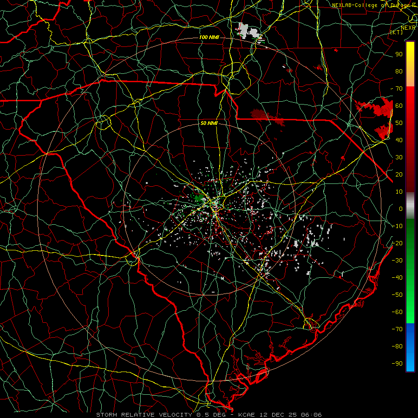Select the 30 value on velocity scale
Image resolution: width=418 pixels, height=418 pixels.
point(399,157)
